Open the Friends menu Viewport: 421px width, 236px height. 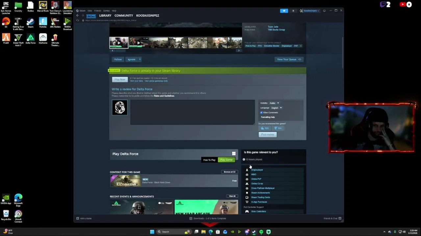click(x=98, y=11)
